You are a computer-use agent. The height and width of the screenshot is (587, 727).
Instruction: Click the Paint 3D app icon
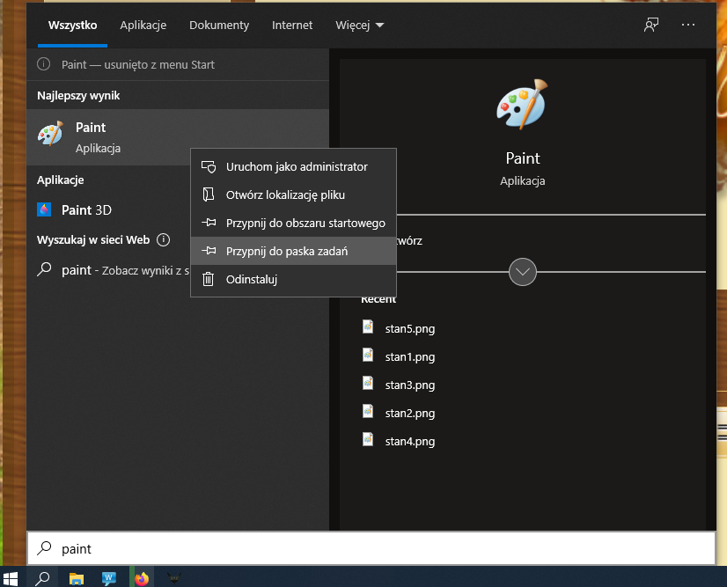[x=44, y=210]
